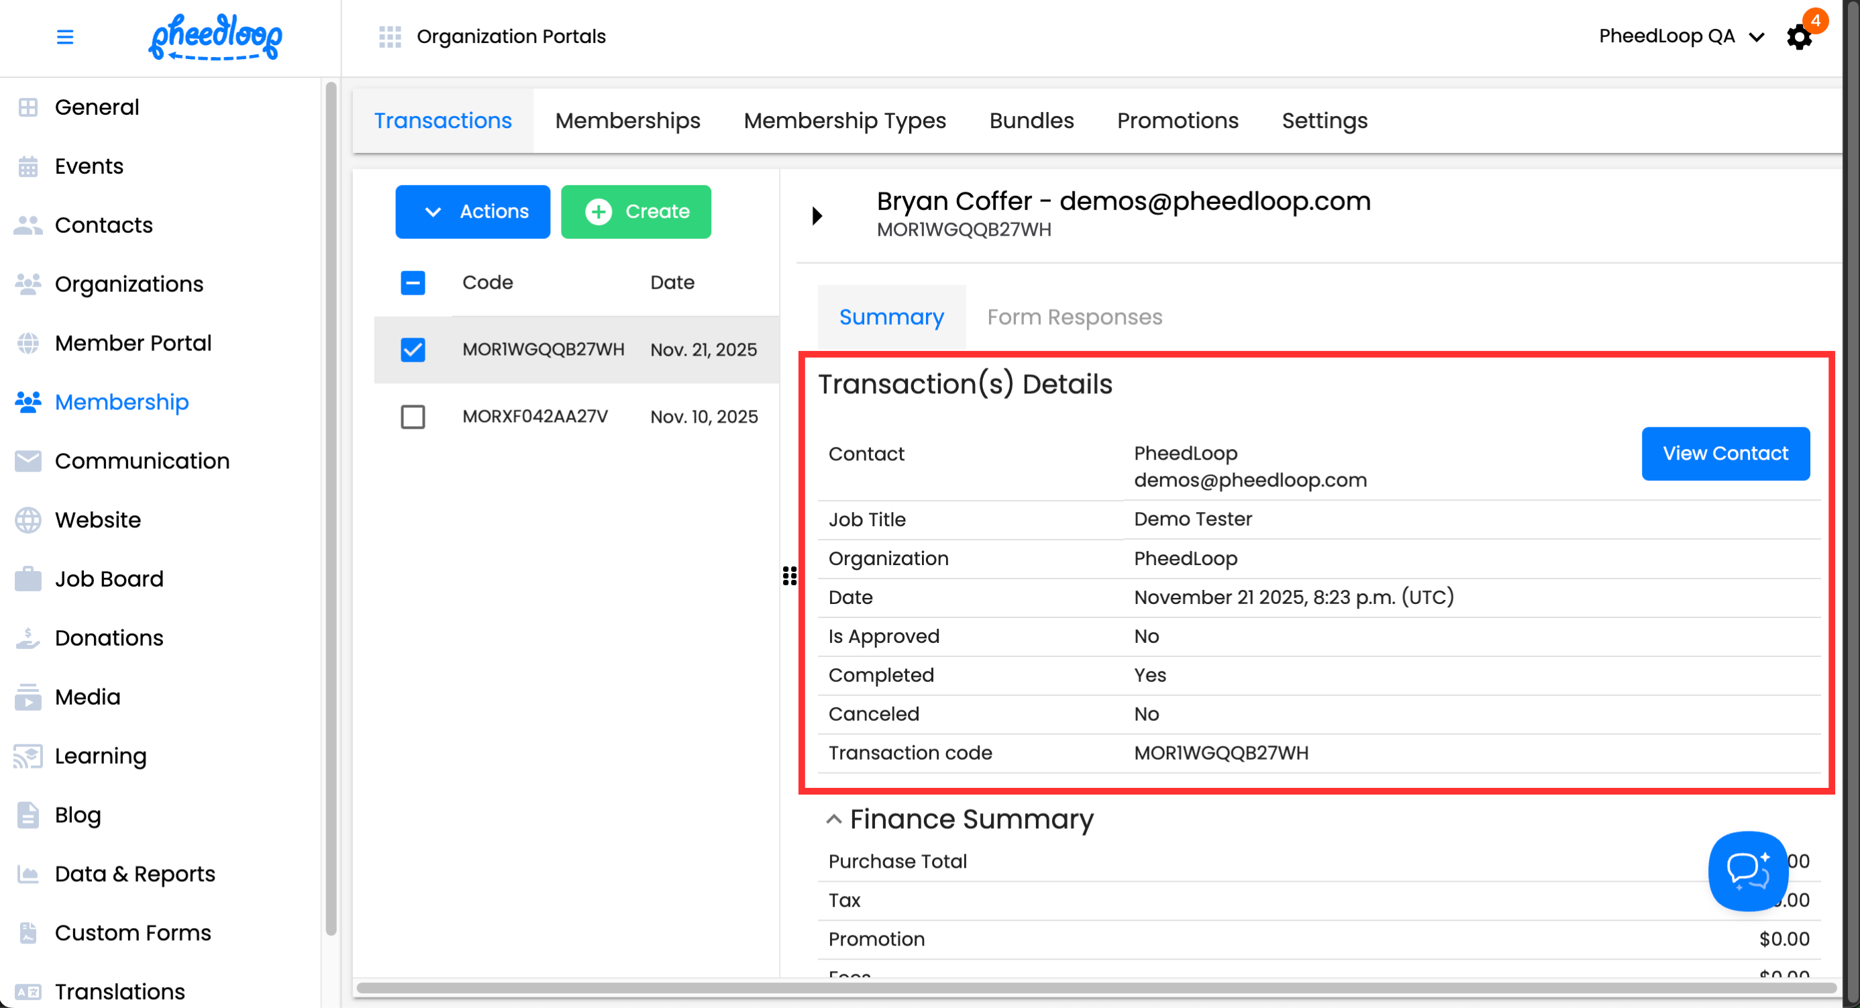Click the green Create button

[635, 211]
